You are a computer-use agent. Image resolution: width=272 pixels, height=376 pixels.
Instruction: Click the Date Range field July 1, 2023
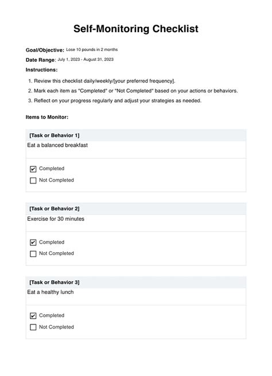(x=86, y=60)
